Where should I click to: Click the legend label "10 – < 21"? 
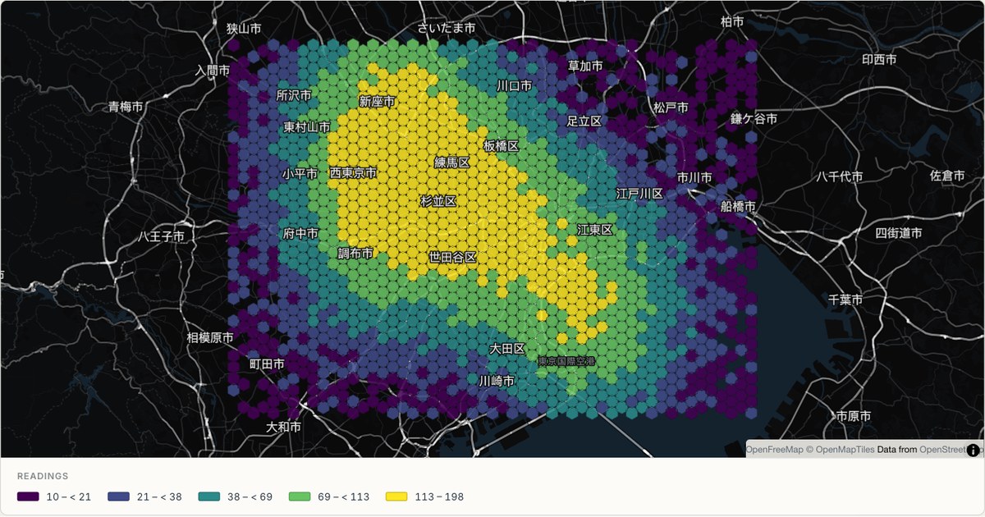[x=68, y=496]
